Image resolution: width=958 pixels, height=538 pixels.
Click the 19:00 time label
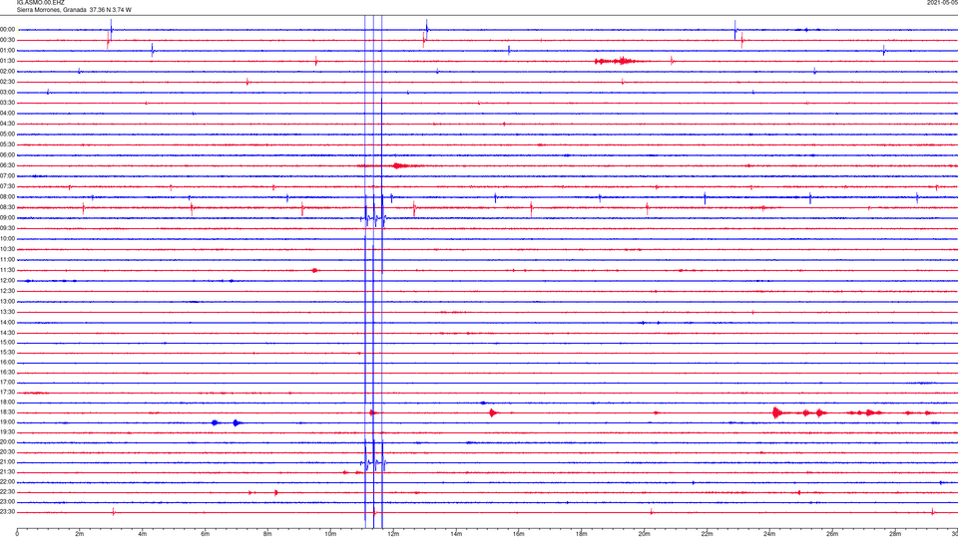coord(8,422)
